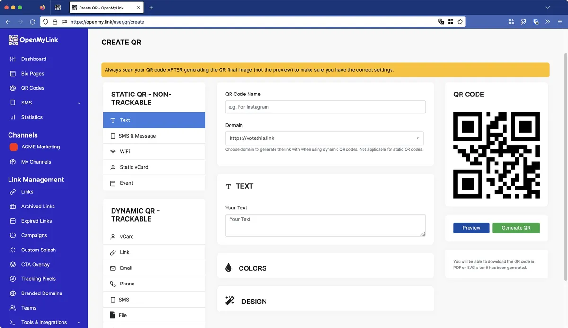The width and height of the screenshot is (568, 328).
Task: Click the OpenMyLink logo in the sidebar
Action: point(33,40)
